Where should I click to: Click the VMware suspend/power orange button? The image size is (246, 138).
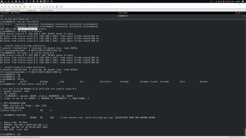(x=25, y=7)
